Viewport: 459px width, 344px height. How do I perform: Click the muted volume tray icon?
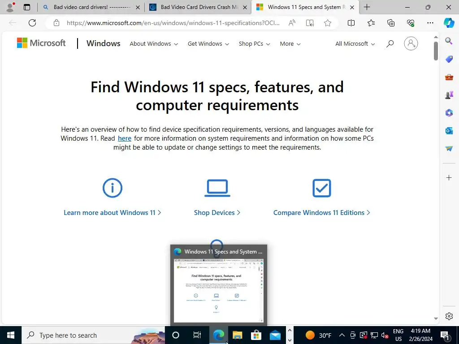[385, 335]
